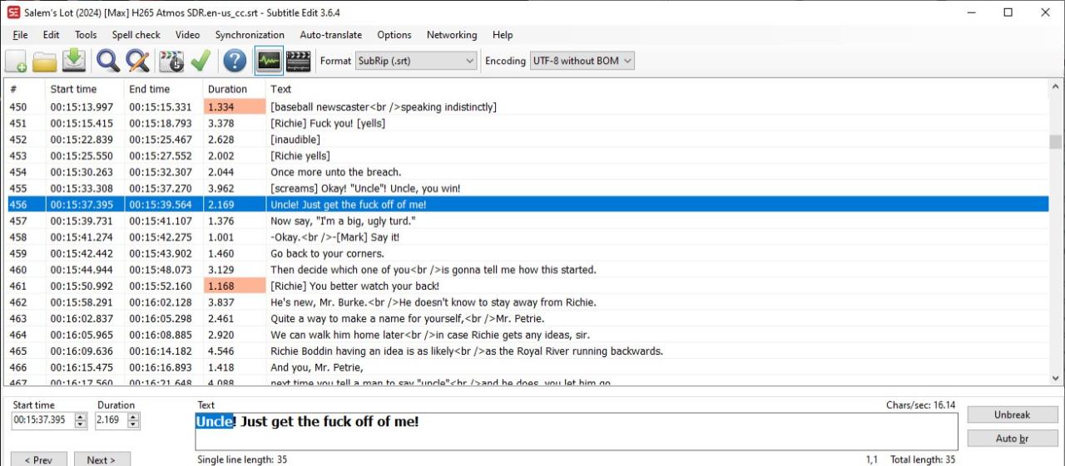1065x466 pixels.
Task: Click the New subtitle file icon
Action: coord(16,61)
